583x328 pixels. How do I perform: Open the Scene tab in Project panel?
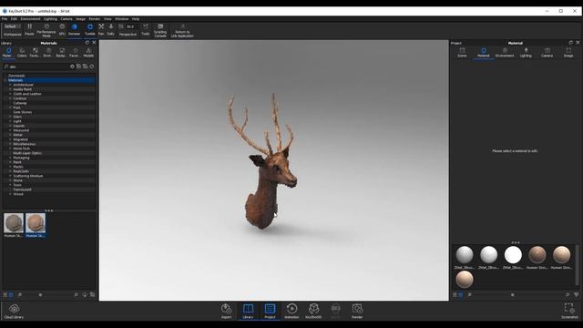[462, 53]
